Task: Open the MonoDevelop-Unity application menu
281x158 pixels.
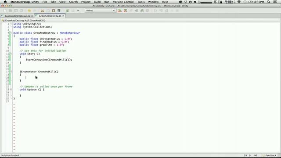Action: (25, 2)
